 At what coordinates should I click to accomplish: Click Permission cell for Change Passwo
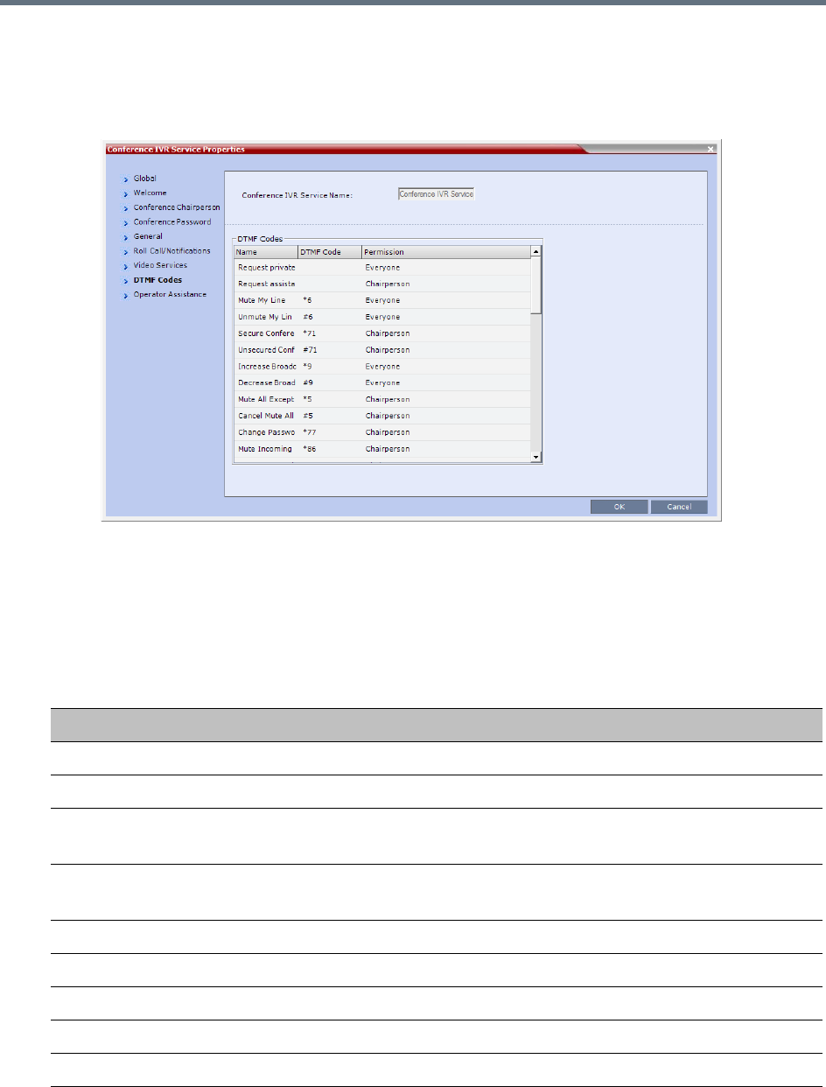pyautogui.click(x=446, y=432)
